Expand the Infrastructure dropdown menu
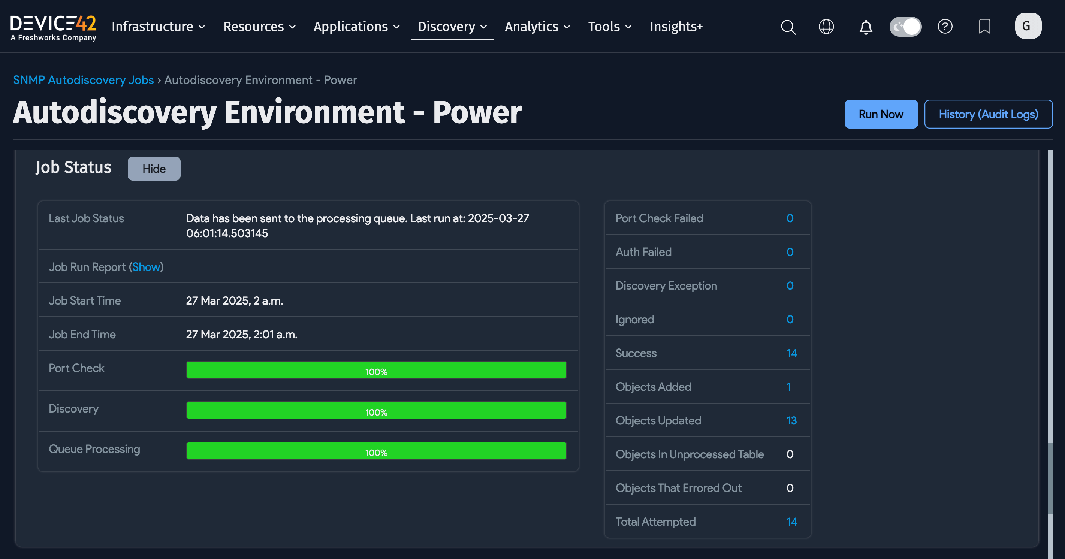Image resolution: width=1065 pixels, height=559 pixels. pos(159,27)
